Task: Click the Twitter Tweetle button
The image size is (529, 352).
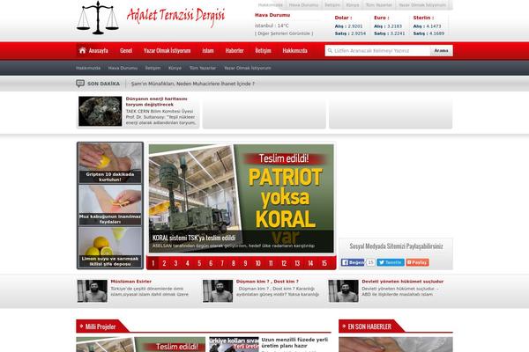Action: point(391,262)
